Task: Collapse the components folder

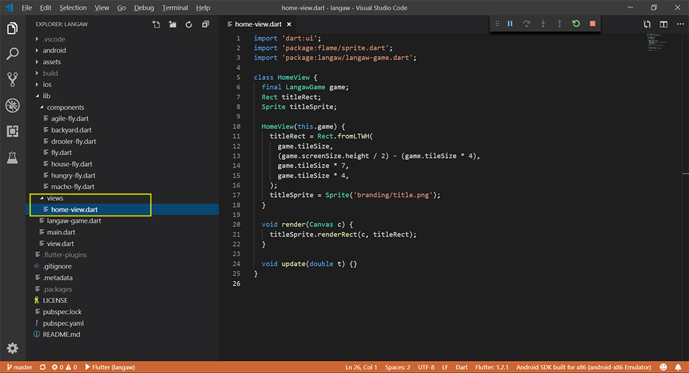Action: coord(65,108)
